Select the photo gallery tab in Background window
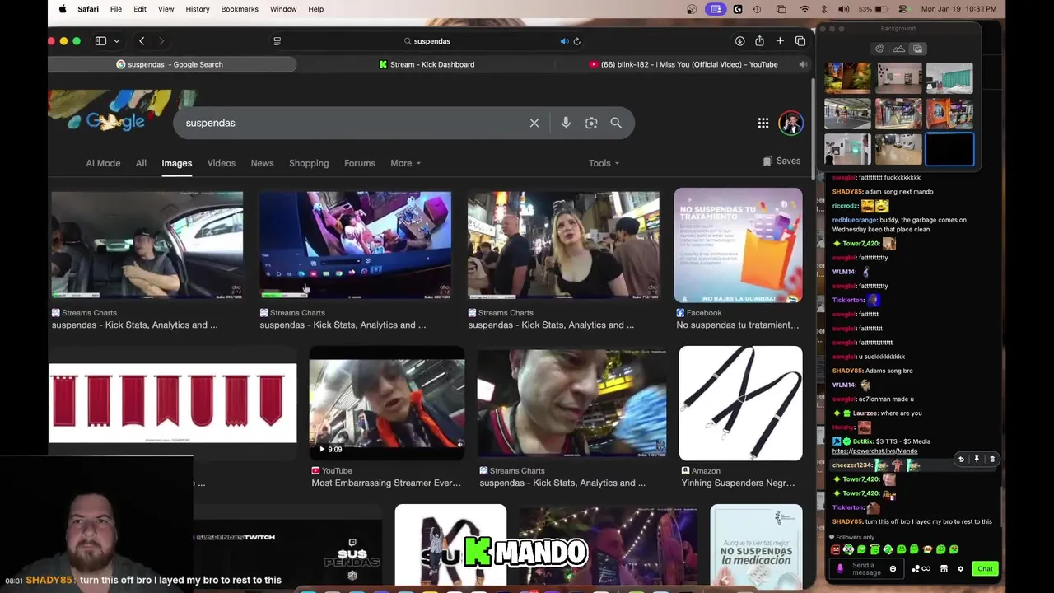 point(917,49)
